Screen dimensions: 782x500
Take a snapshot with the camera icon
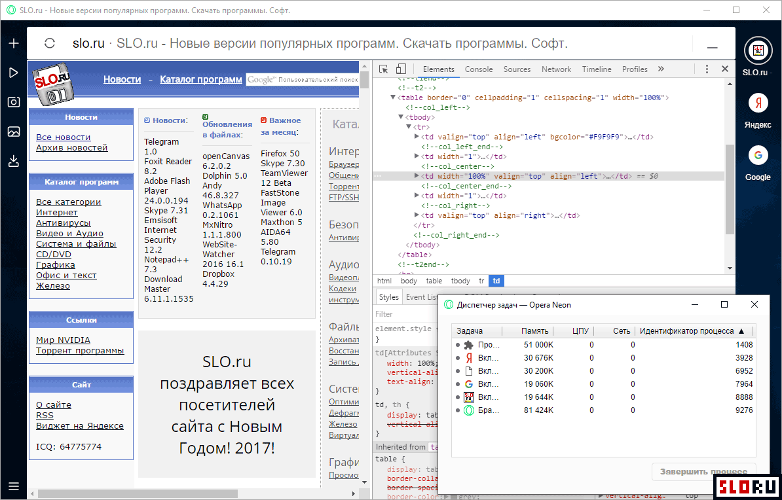tap(14, 102)
